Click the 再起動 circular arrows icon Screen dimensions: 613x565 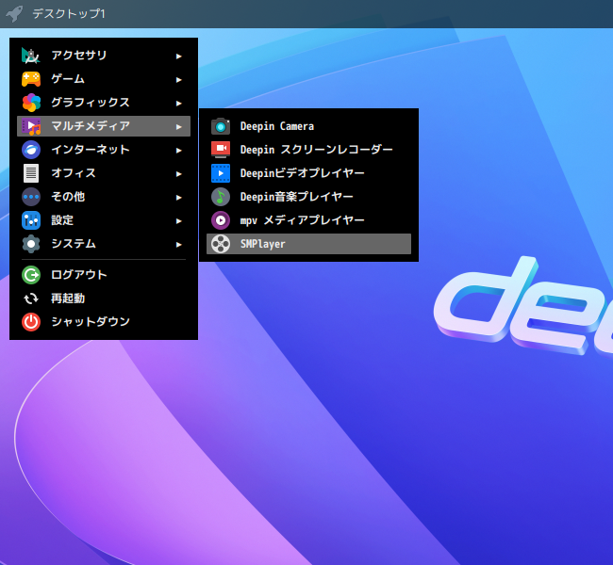pos(31,299)
